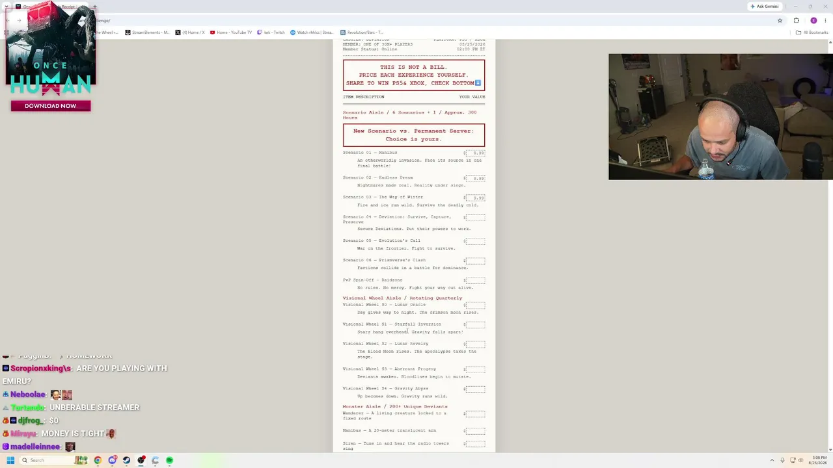Open Steam from the taskbar
Screen dimensions: 833x468
[x=126, y=460]
